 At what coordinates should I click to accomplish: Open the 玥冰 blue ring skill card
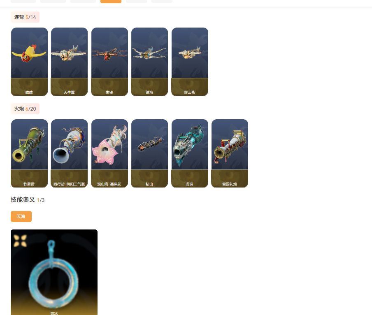pyautogui.click(x=54, y=272)
